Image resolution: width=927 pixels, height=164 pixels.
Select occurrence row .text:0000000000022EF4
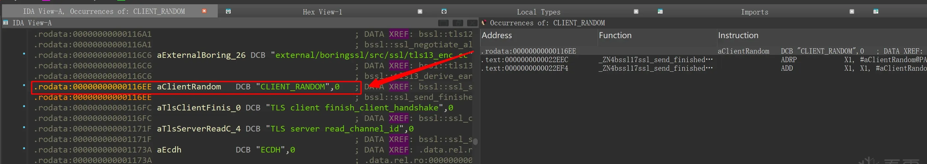click(x=704, y=68)
